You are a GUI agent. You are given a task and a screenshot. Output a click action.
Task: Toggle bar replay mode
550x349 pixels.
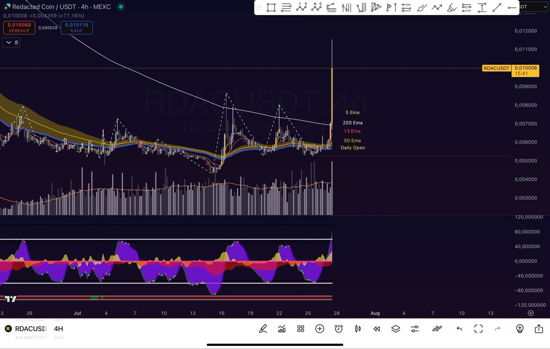pos(376,329)
